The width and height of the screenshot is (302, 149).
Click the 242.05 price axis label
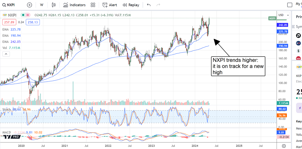click(283, 25)
